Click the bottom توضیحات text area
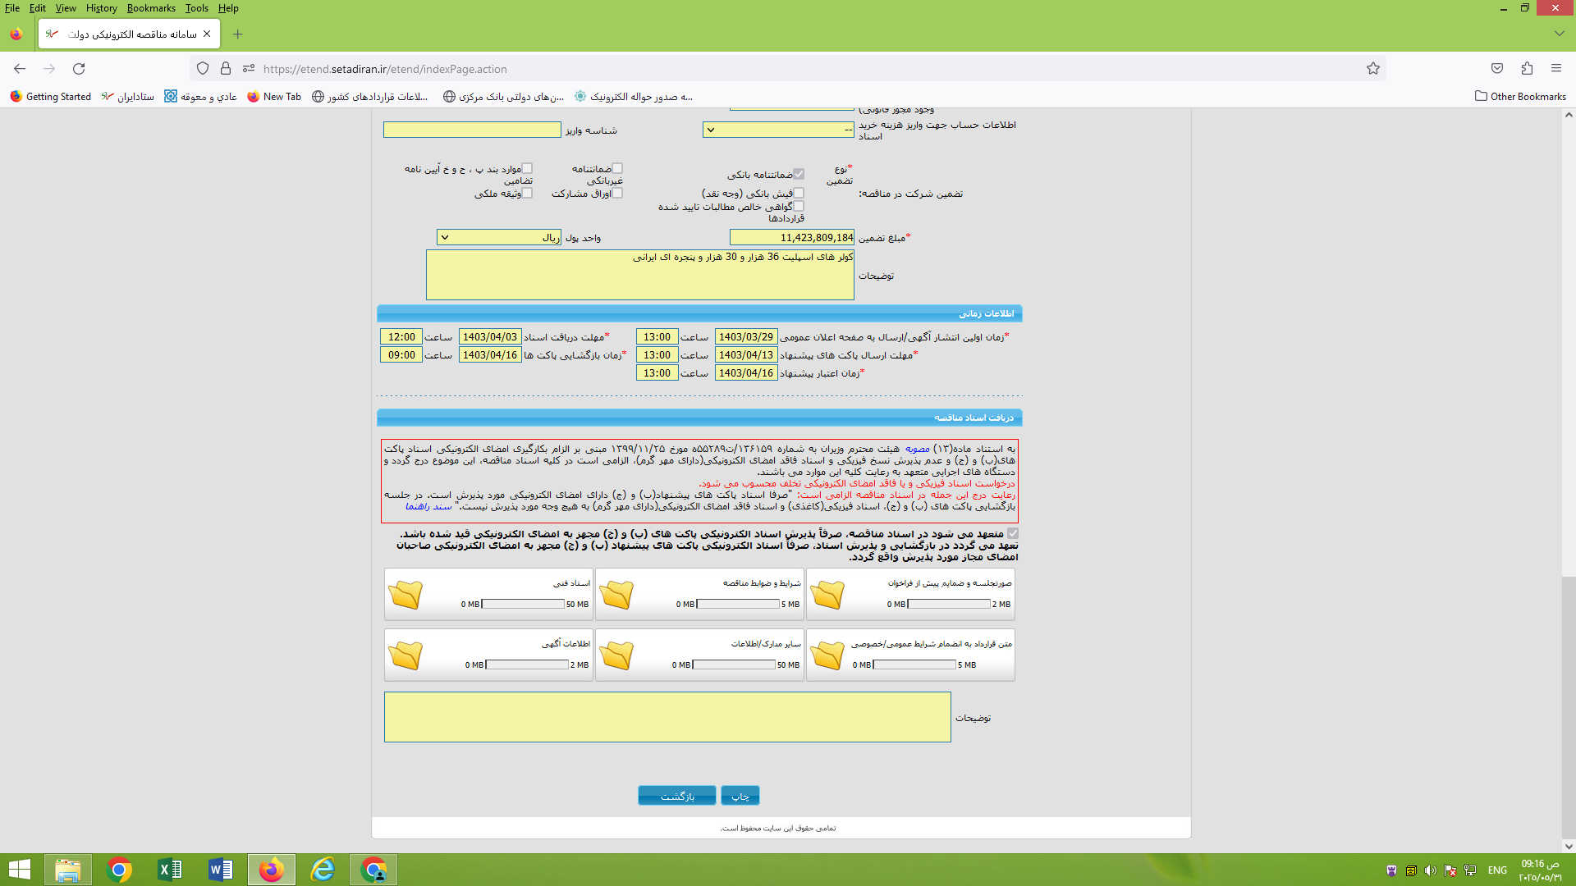Image resolution: width=1576 pixels, height=886 pixels. click(667, 717)
